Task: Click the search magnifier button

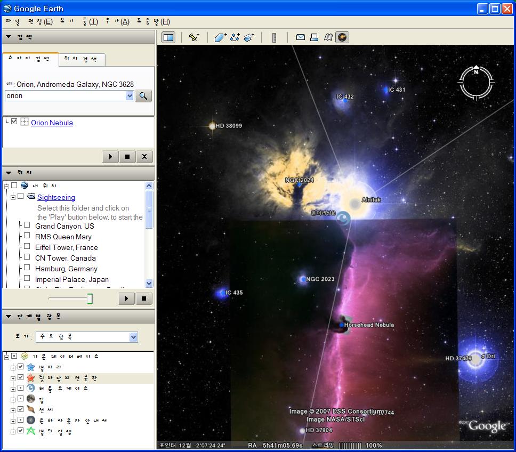Action: tap(143, 96)
